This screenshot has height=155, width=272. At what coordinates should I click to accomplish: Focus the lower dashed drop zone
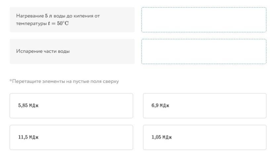(204, 52)
